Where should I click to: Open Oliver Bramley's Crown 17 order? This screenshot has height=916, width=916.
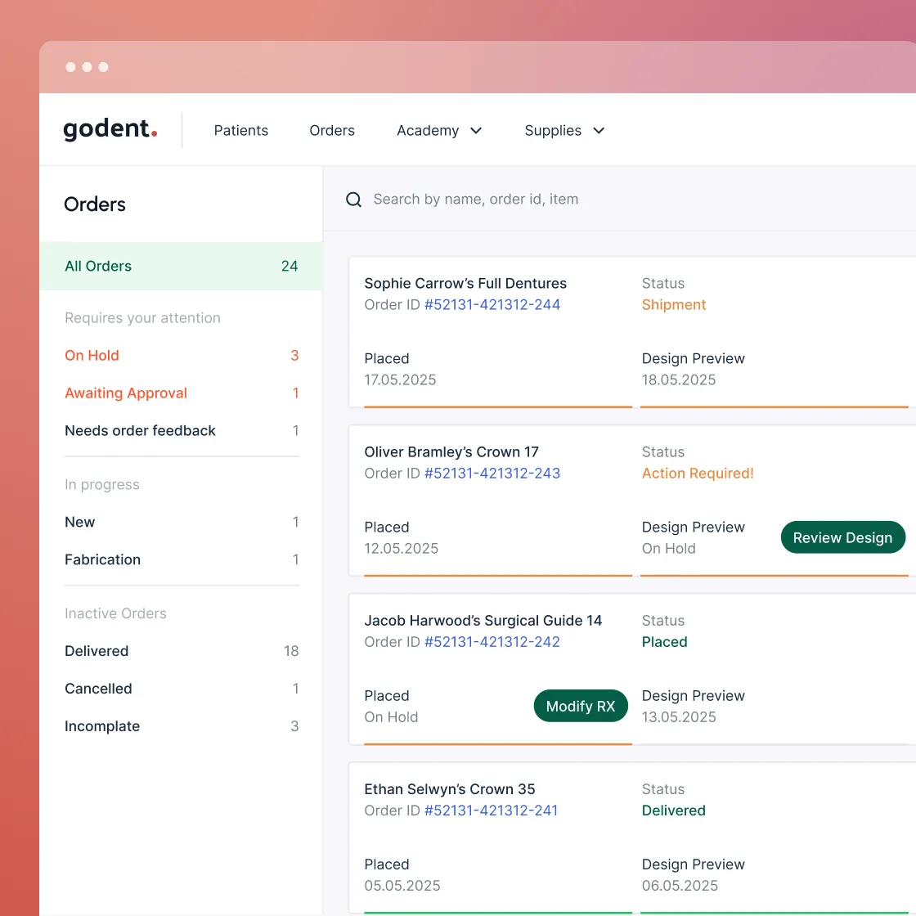(x=451, y=451)
